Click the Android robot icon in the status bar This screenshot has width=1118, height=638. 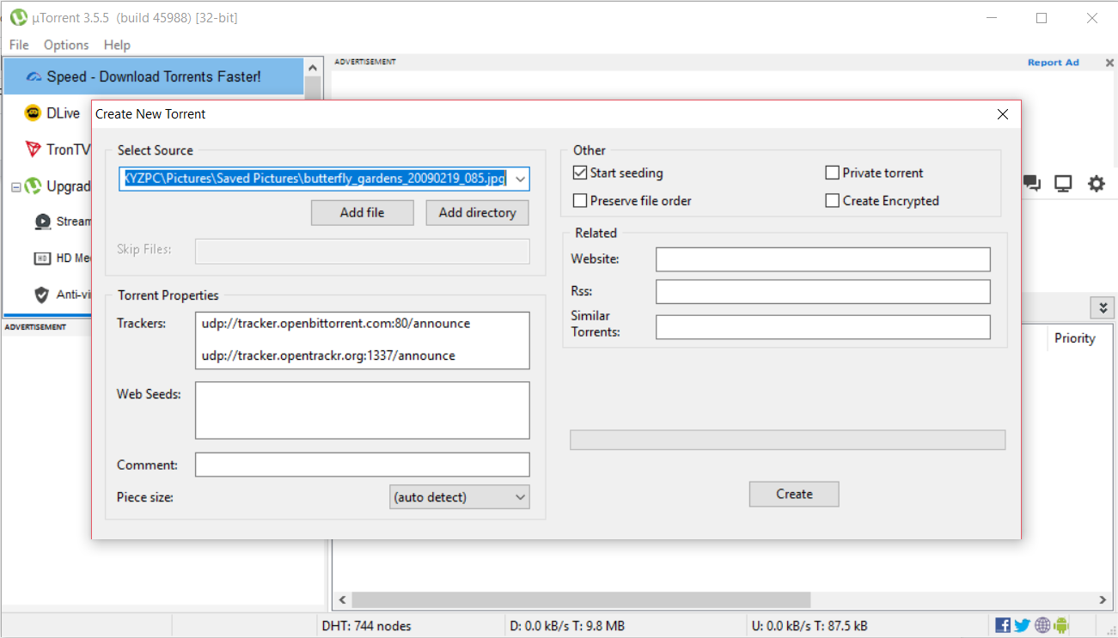click(x=1060, y=625)
